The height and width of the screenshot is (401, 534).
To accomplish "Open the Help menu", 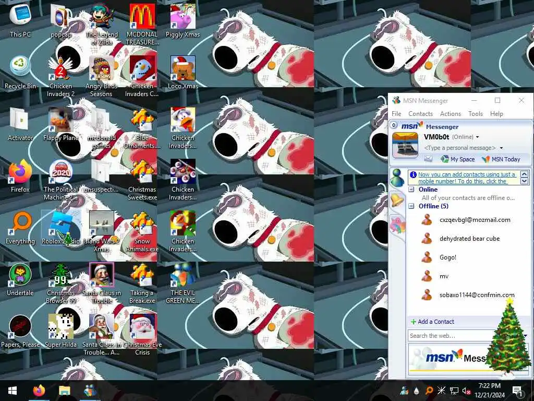I will [496, 113].
